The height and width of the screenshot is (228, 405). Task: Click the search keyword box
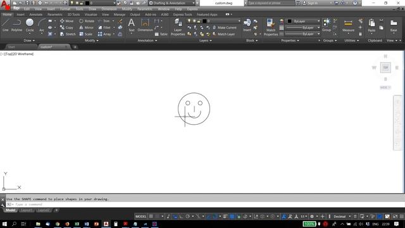coord(271,3)
